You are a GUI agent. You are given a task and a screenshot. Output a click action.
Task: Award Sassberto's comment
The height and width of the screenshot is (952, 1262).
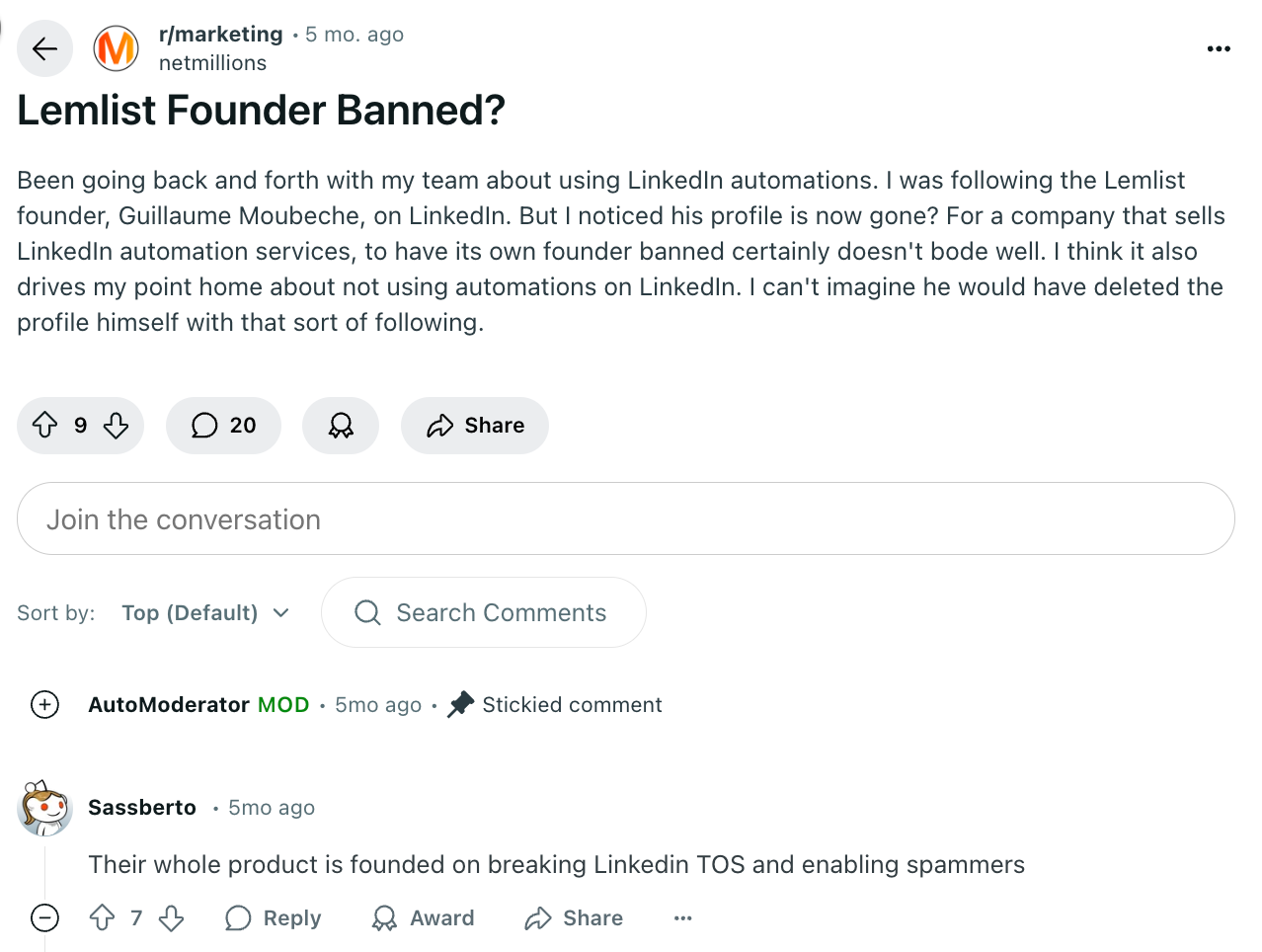(x=424, y=918)
